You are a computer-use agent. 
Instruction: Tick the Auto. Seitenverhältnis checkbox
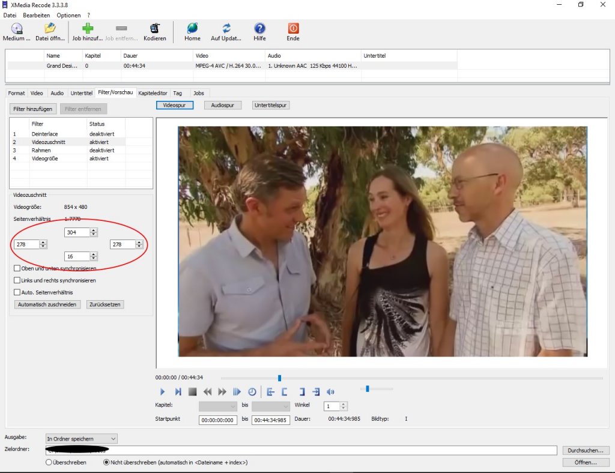coord(17,292)
